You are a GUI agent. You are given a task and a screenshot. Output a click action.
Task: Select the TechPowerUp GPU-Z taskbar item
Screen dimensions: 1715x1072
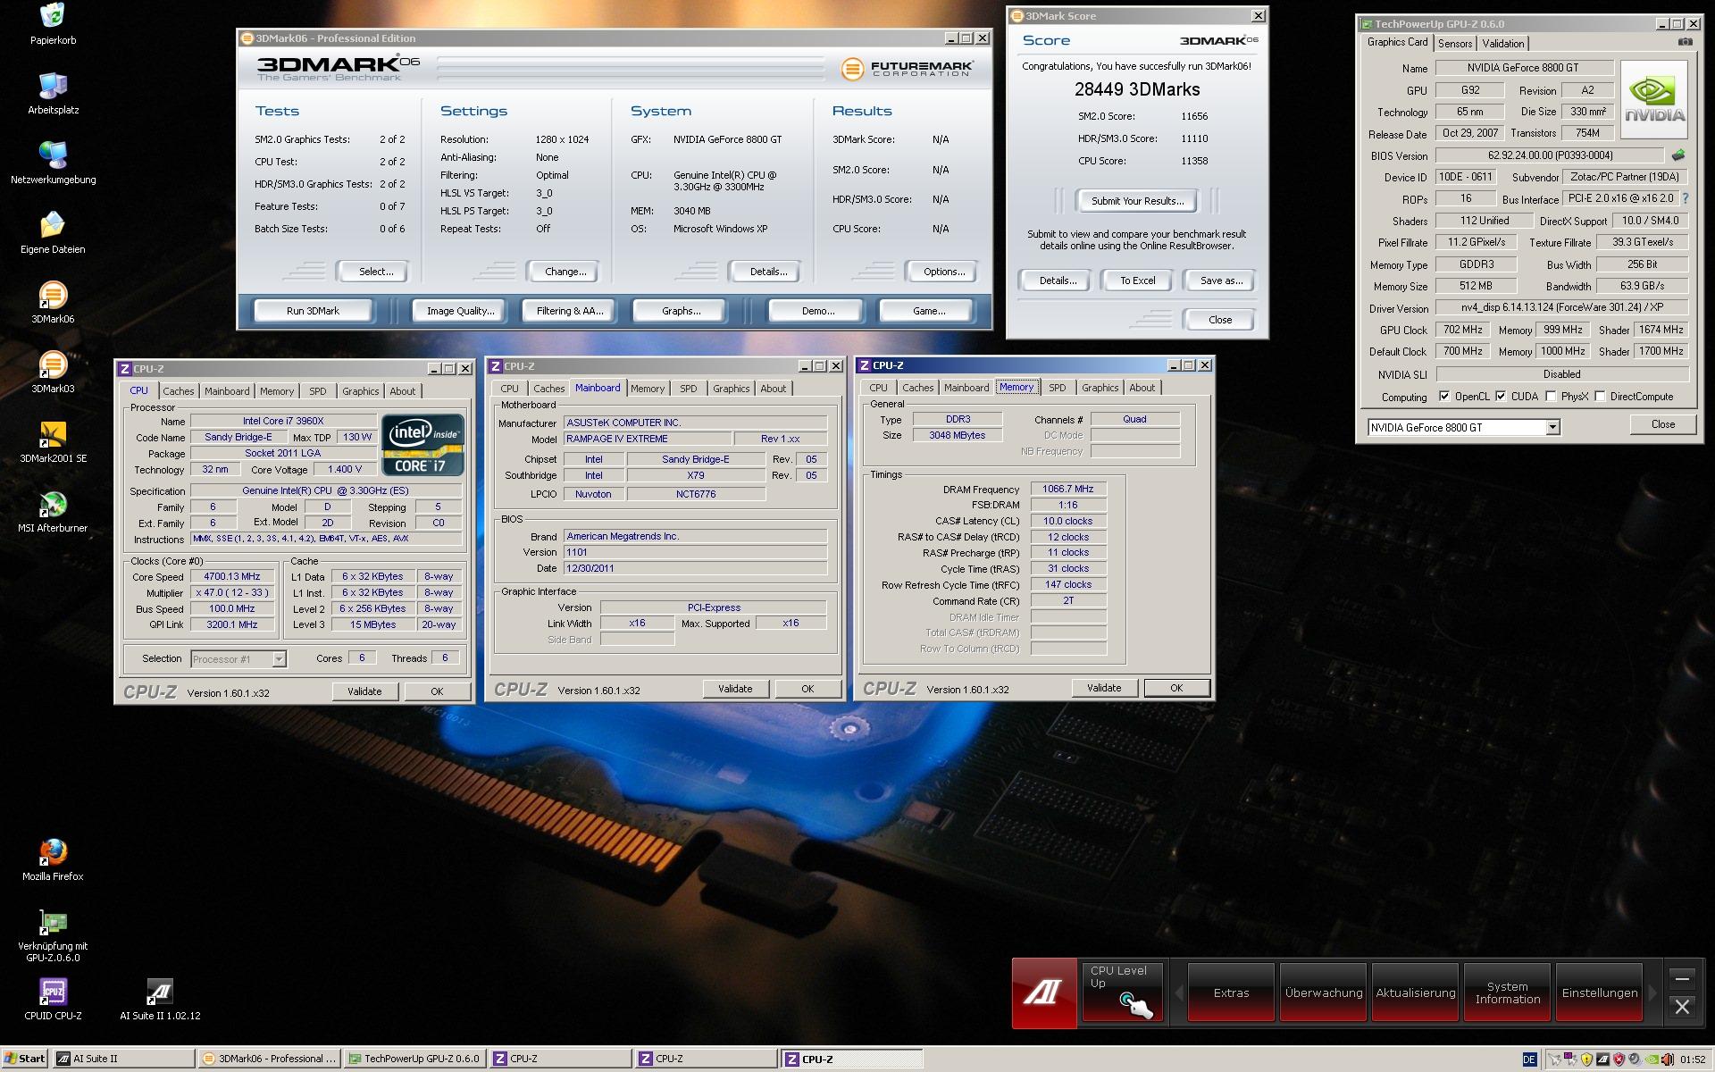click(415, 1059)
